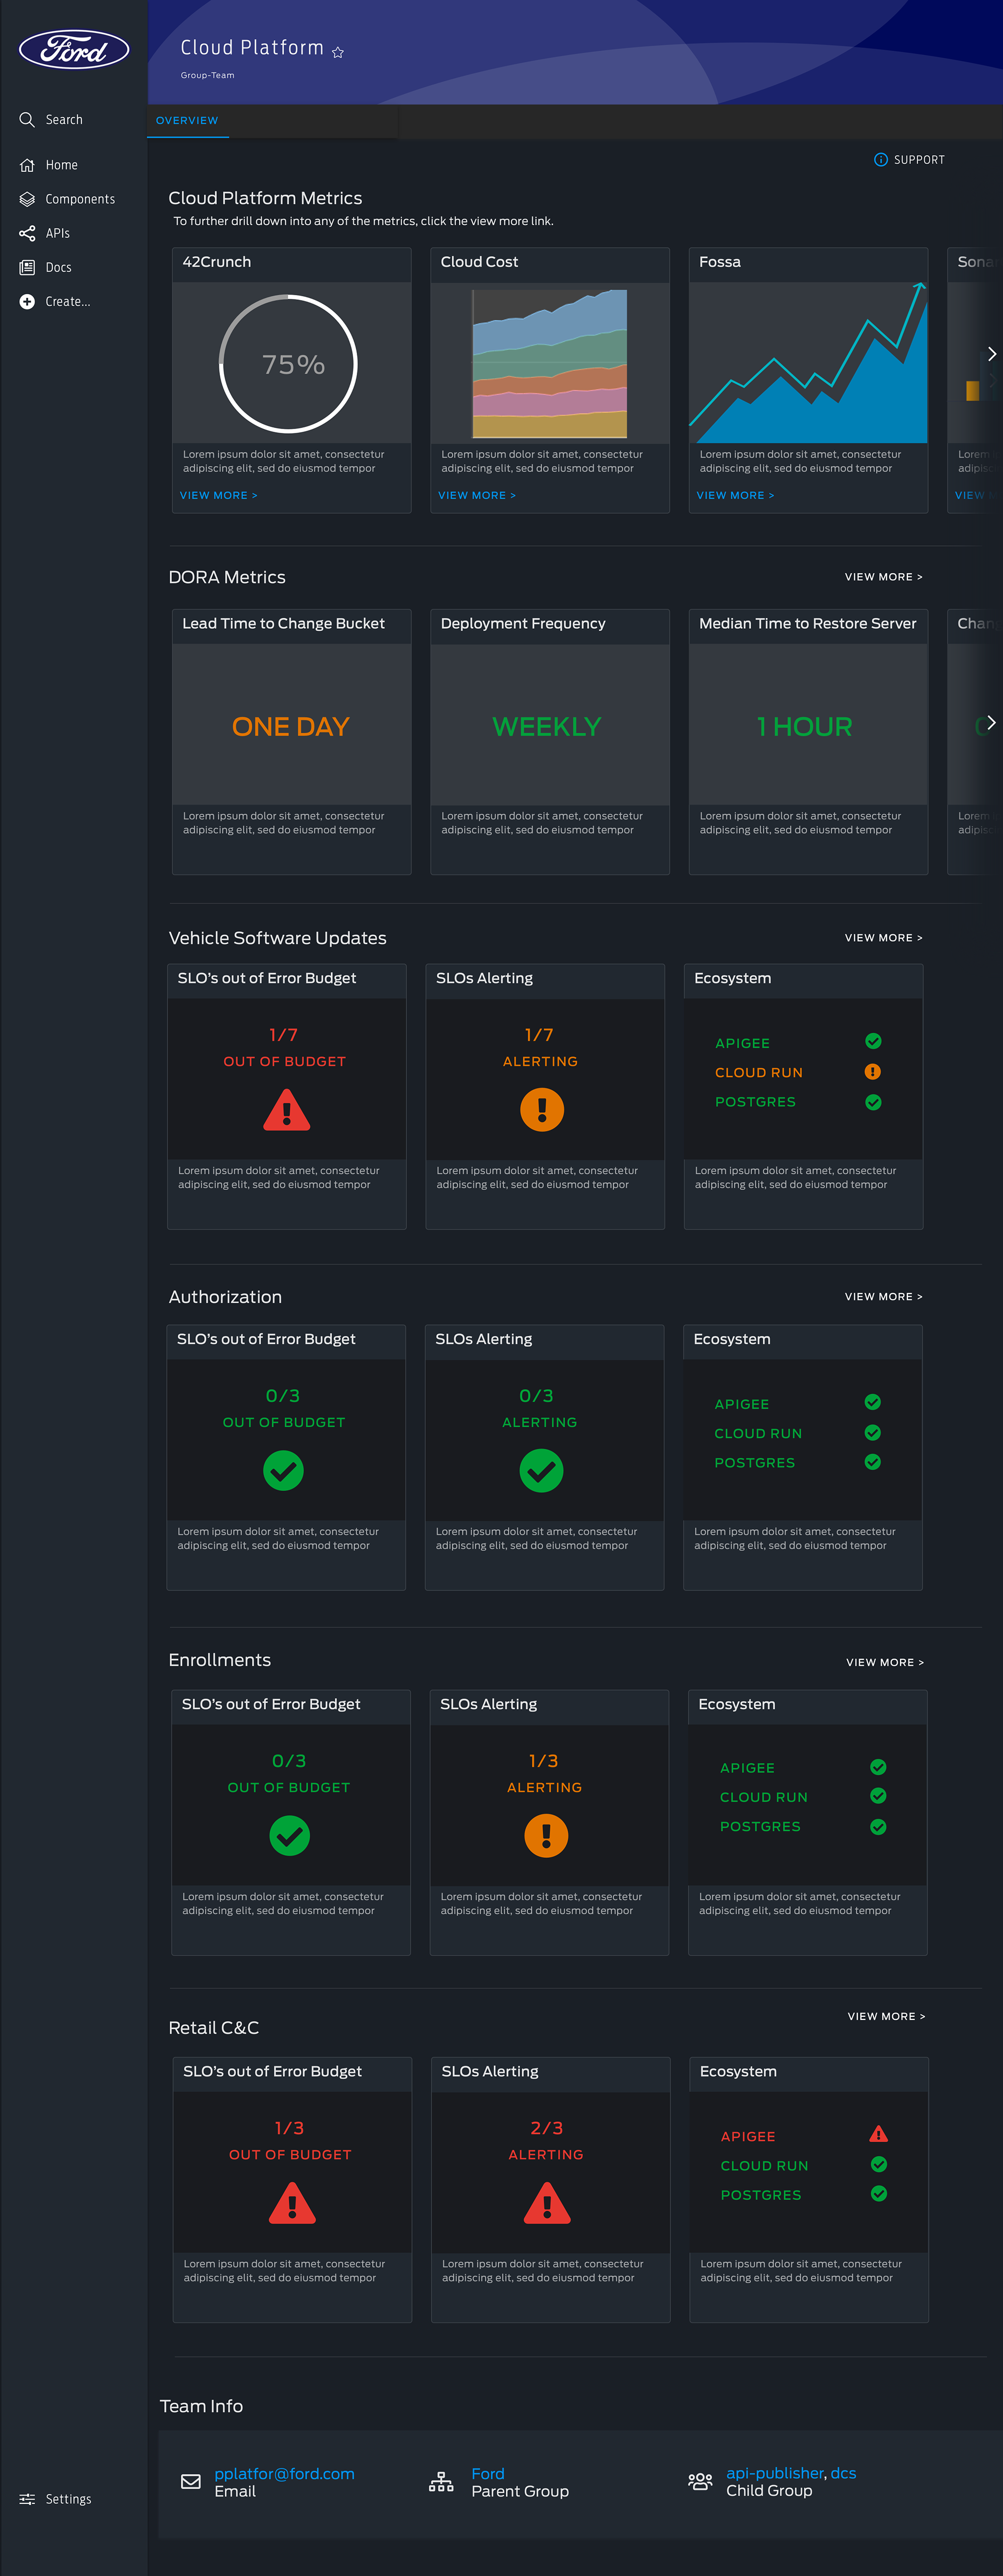
Task: Click View More for Vehicle Software Updates
Action: click(x=884, y=938)
